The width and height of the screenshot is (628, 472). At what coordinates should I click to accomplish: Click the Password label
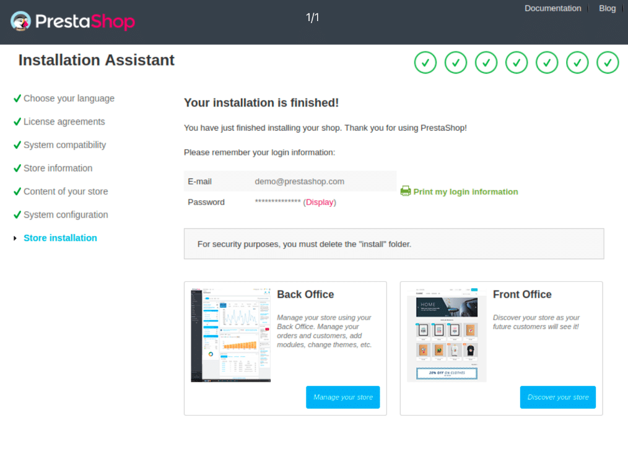206,203
